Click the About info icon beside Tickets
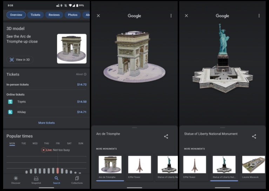Screen dimensions: 269x191 (x=85, y=74)
